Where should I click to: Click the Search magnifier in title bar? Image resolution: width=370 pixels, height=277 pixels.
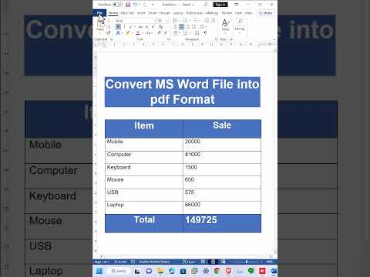pyautogui.click(x=206, y=5)
